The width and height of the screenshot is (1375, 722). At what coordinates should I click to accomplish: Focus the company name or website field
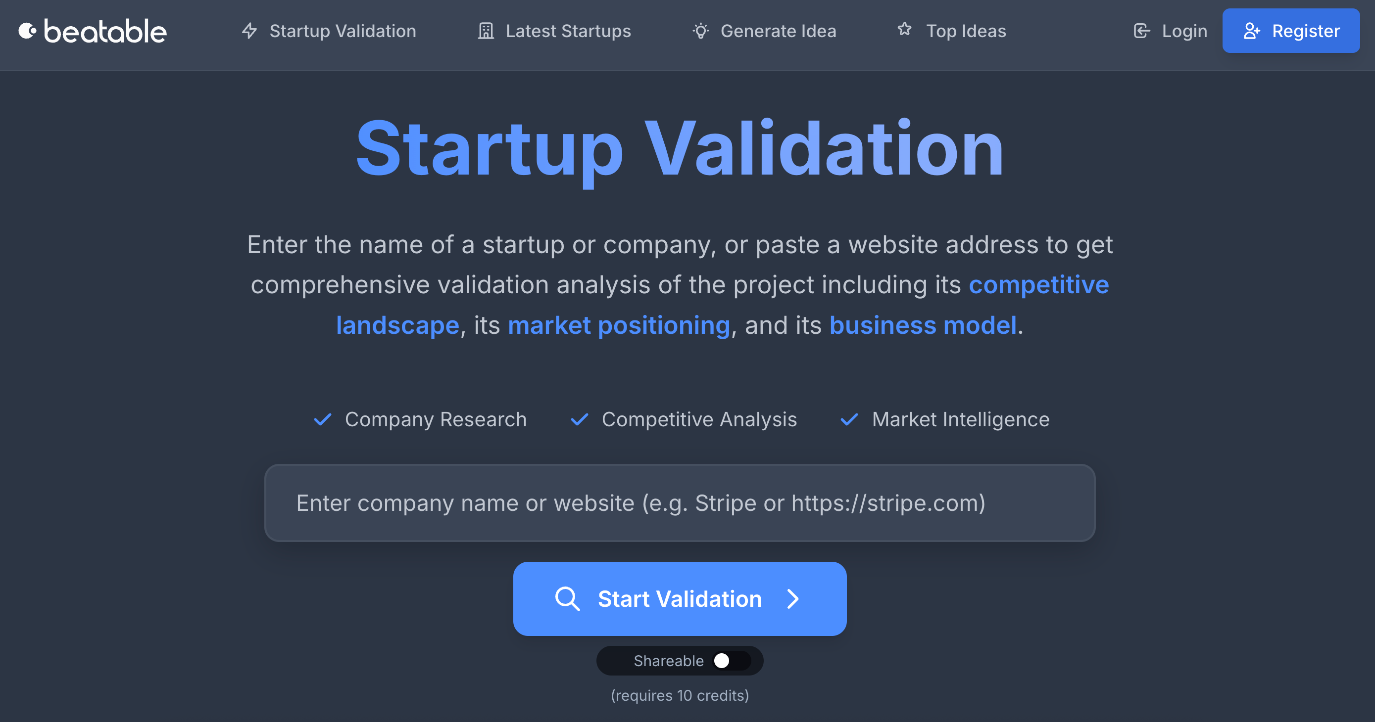tap(680, 503)
